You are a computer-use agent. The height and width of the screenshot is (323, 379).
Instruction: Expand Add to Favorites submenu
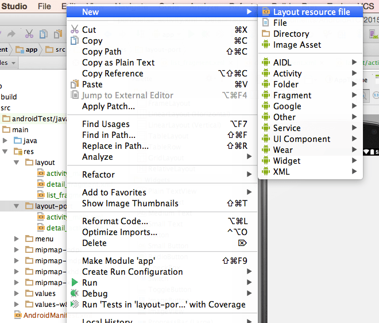tap(162, 193)
